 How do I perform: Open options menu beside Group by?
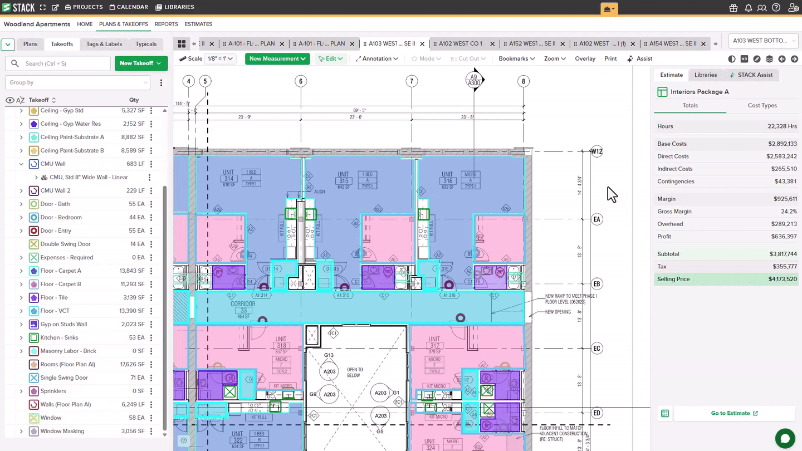162,82
